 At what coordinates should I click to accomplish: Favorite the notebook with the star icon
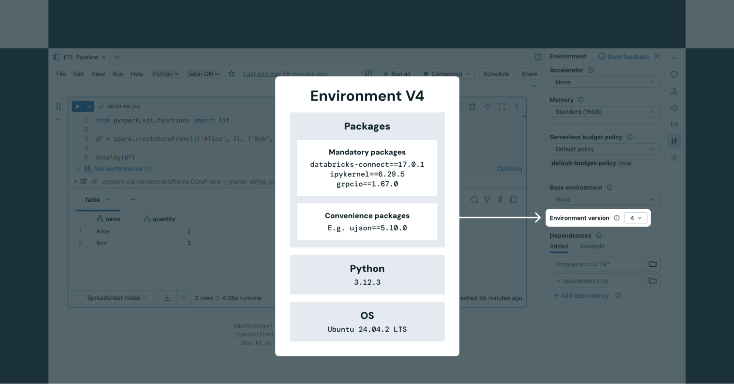coord(231,74)
